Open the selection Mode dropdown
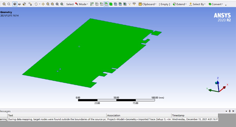 pyautogui.click(x=82, y=4)
